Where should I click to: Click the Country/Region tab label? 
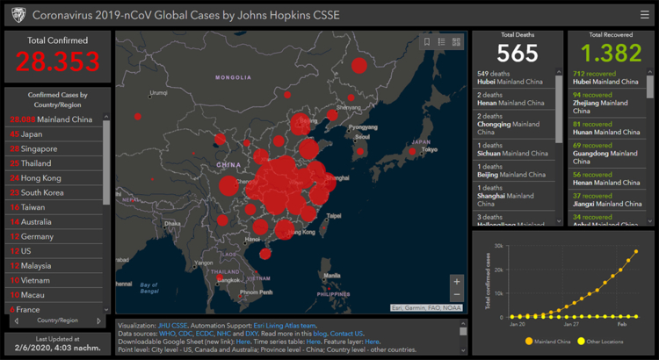pos(58,320)
